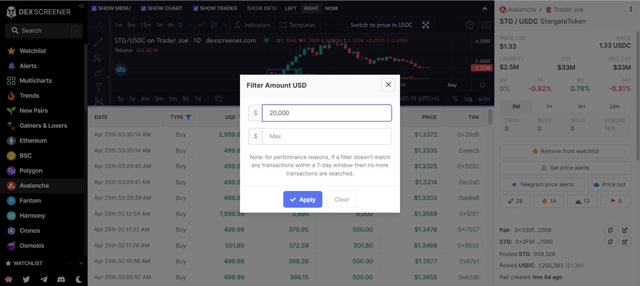Image resolution: width=640 pixels, height=286 pixels.
Task: Focus the minimum amount field showing 20,000
Action: 327,113
